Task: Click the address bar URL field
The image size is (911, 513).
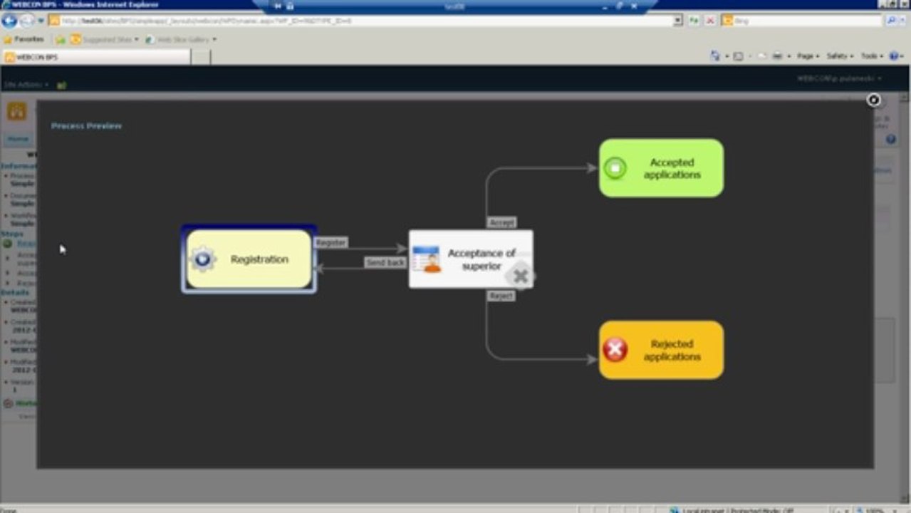Action: (x=361, y=21)
